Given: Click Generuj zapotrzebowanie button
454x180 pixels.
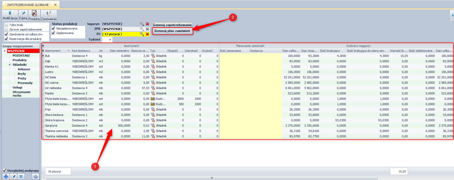Looking at the screenshot, I should pyautogui.click(x=172, y=25).
